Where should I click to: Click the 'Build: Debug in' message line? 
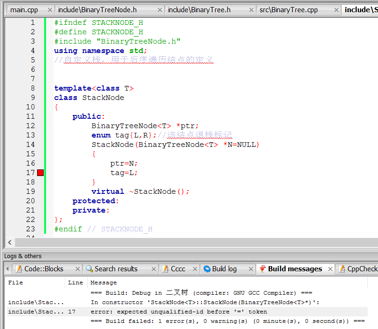pos(201,292)
